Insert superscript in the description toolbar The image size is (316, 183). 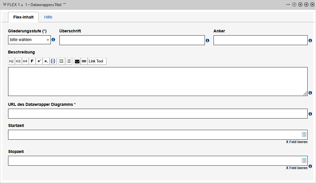point(39,61)
